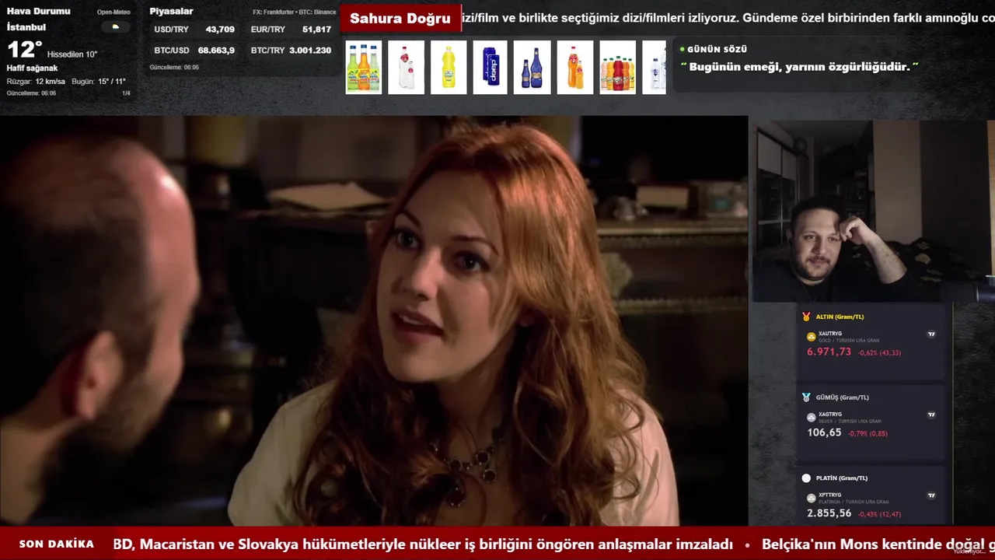Select the dark blue glass bottles image
Image resolution: width=995 pixels, height=560 pixels.
pos(532,68)
